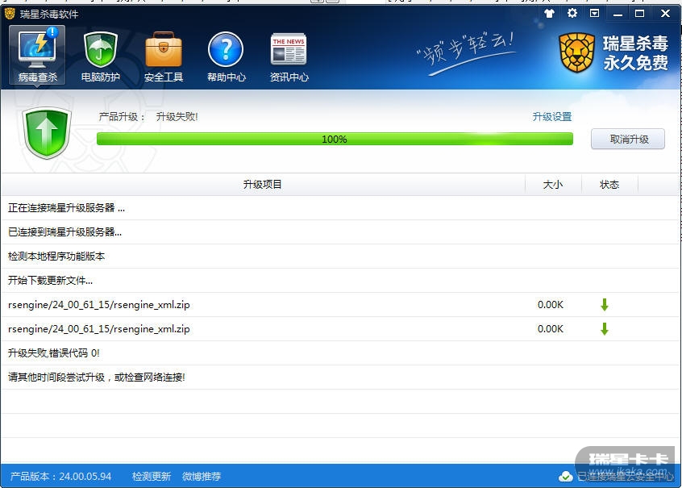Screen dimensions: 682x488
Task: Click the 已连接瑞星云安全中心 status text
Action: pyautogui.click(x=625, y=476)
